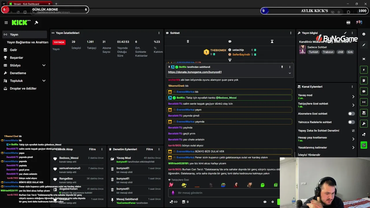Click the green clapperboard icon in right toolbar
This screenshot has height=208, width=370.
pos(364,145)
